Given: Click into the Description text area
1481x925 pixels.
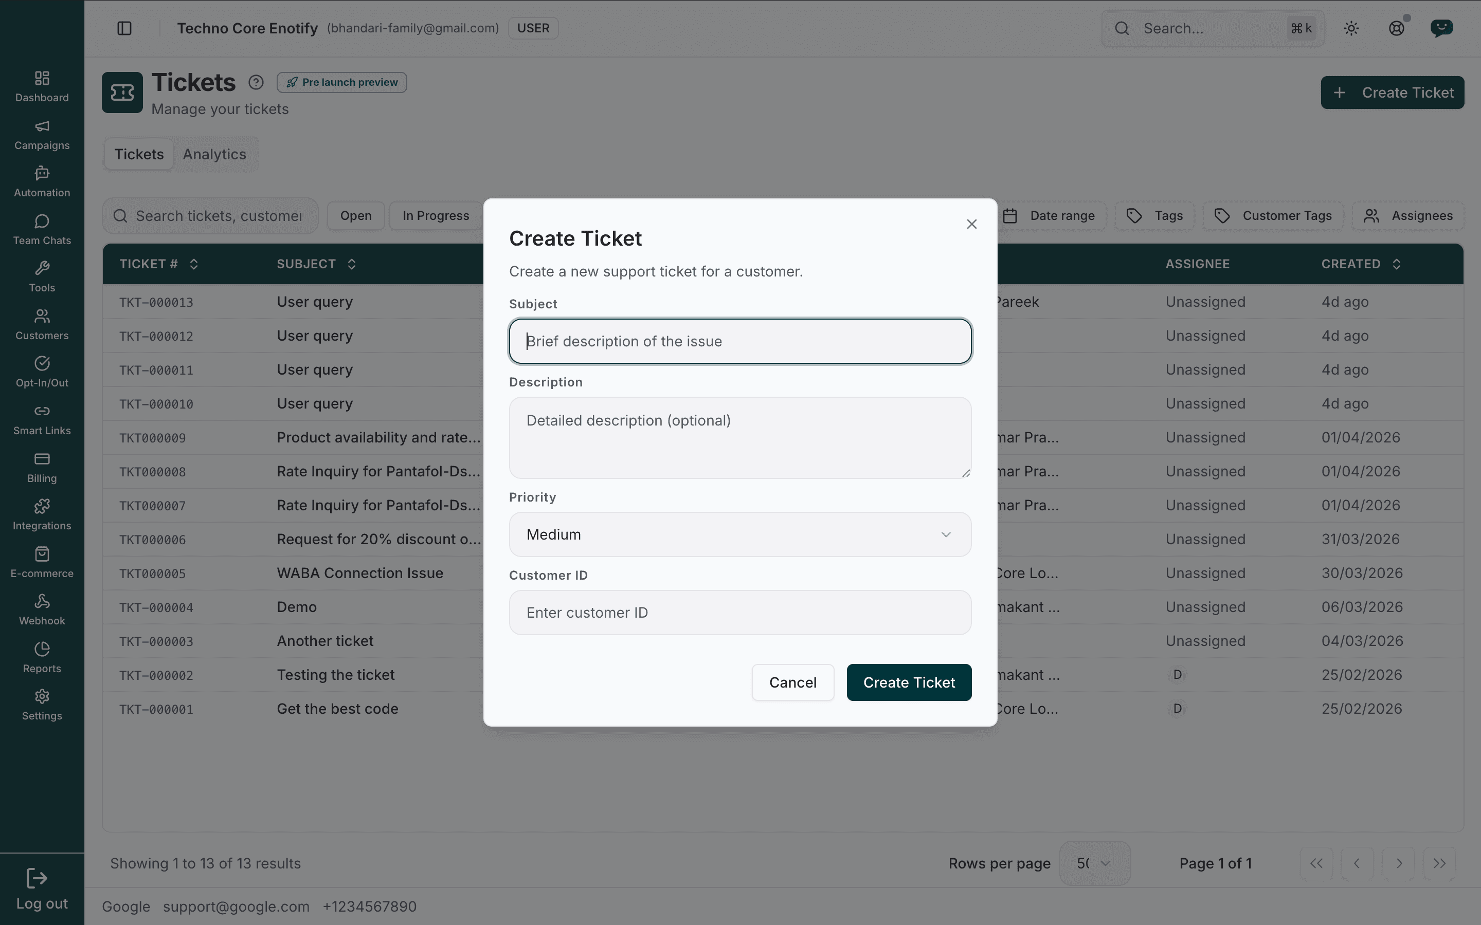Looking at the screenshot, I should click(740, 438).
